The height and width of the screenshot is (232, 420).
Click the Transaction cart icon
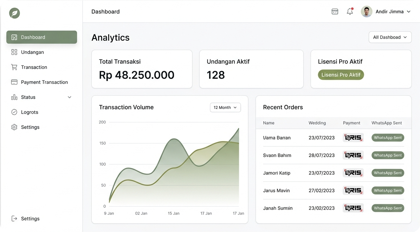click(x=14, y=67)
